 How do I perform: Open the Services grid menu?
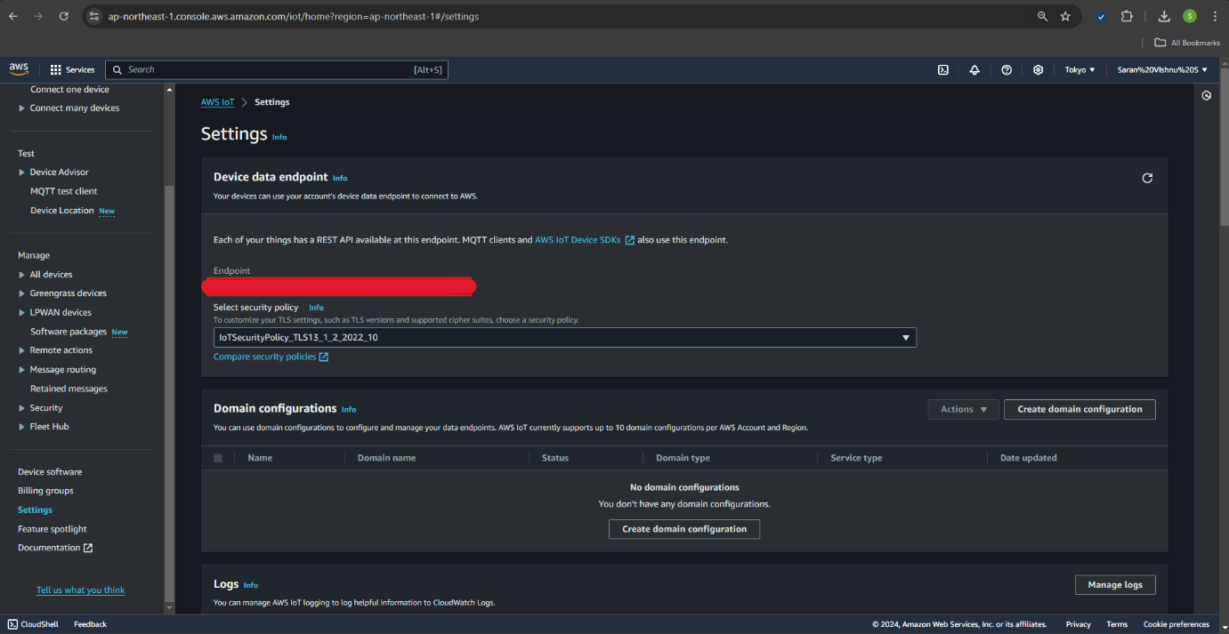coord(72,70)
